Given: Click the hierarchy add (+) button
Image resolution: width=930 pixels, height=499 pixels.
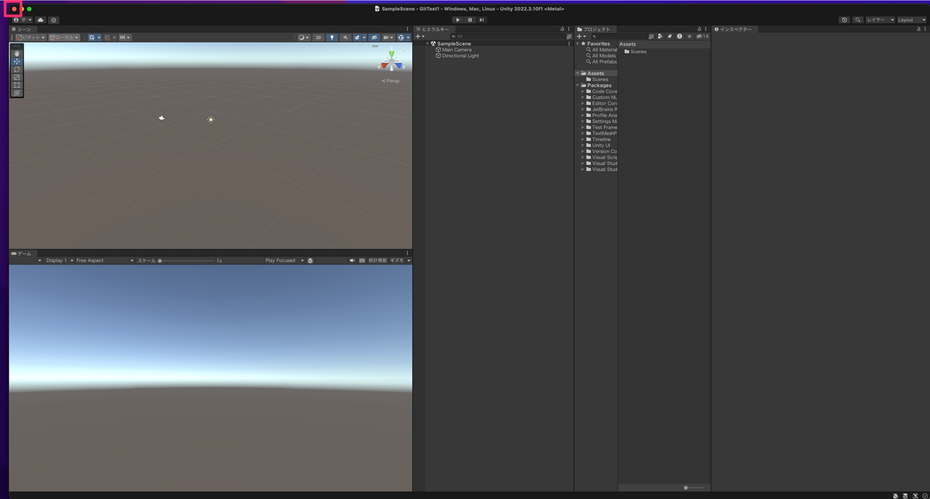Looking at the screenshot, I should pyautogui.click(x=419, y=36).
